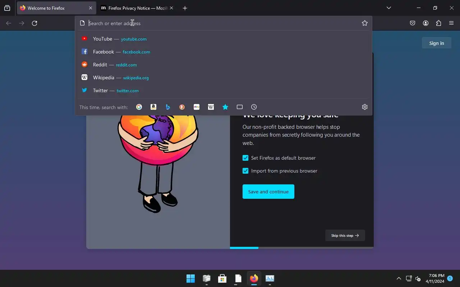460x287 pixels.
Task: Uncheck Set Firefox as default browser
Action: pos(245,158)
